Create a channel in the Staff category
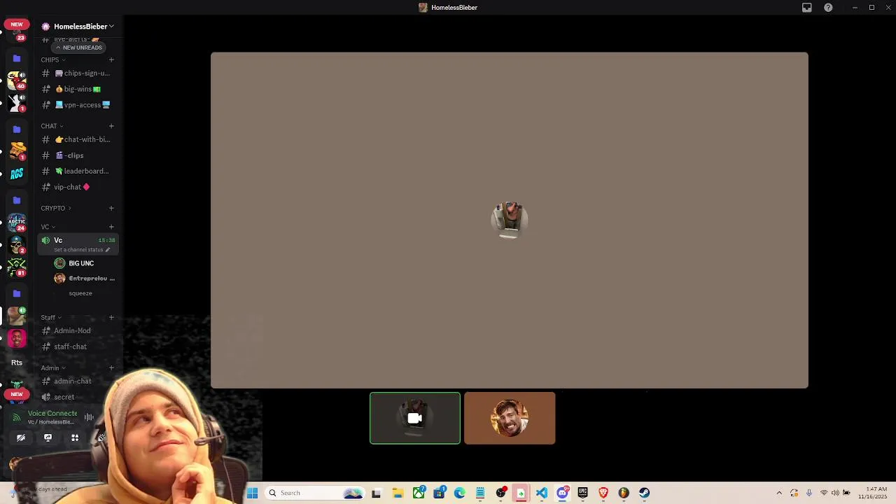896x504 pixels. [x=111, y=318]
